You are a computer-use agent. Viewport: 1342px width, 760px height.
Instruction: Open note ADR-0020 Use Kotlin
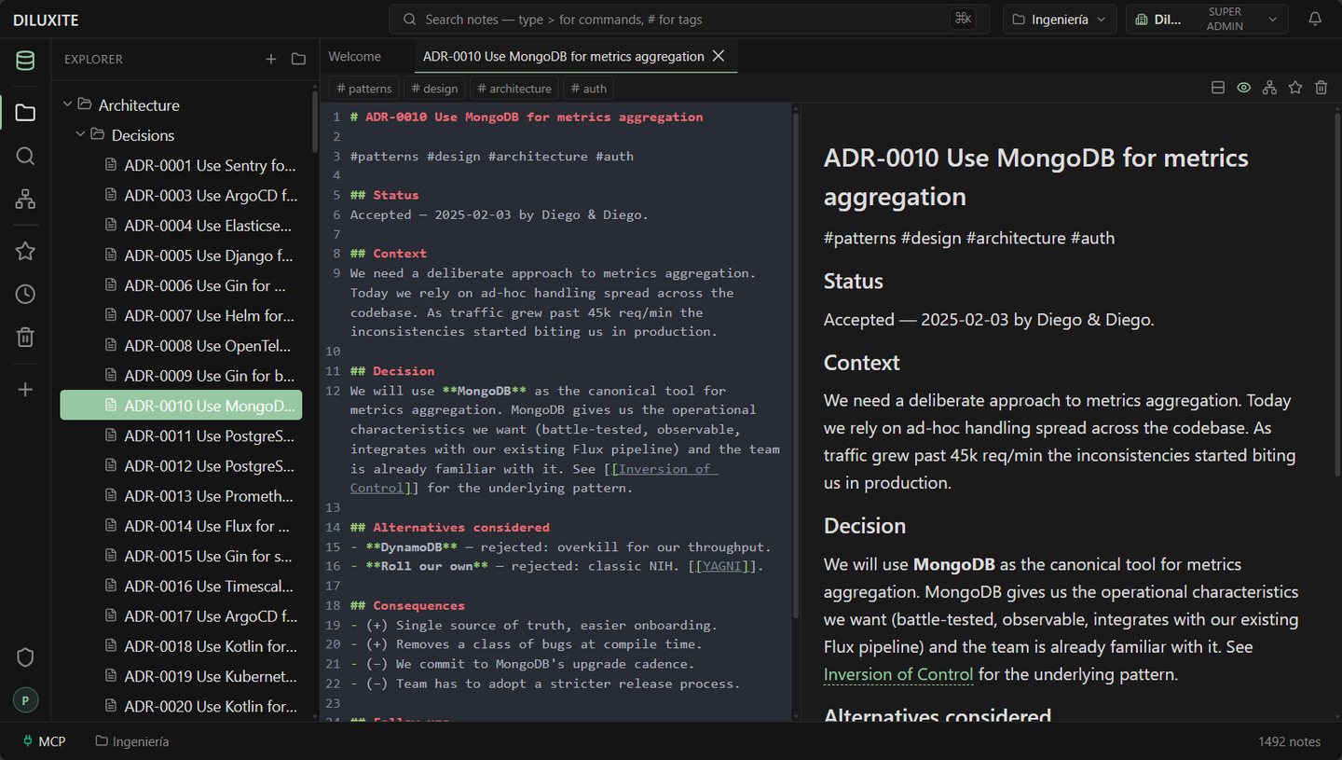point(181,706)
